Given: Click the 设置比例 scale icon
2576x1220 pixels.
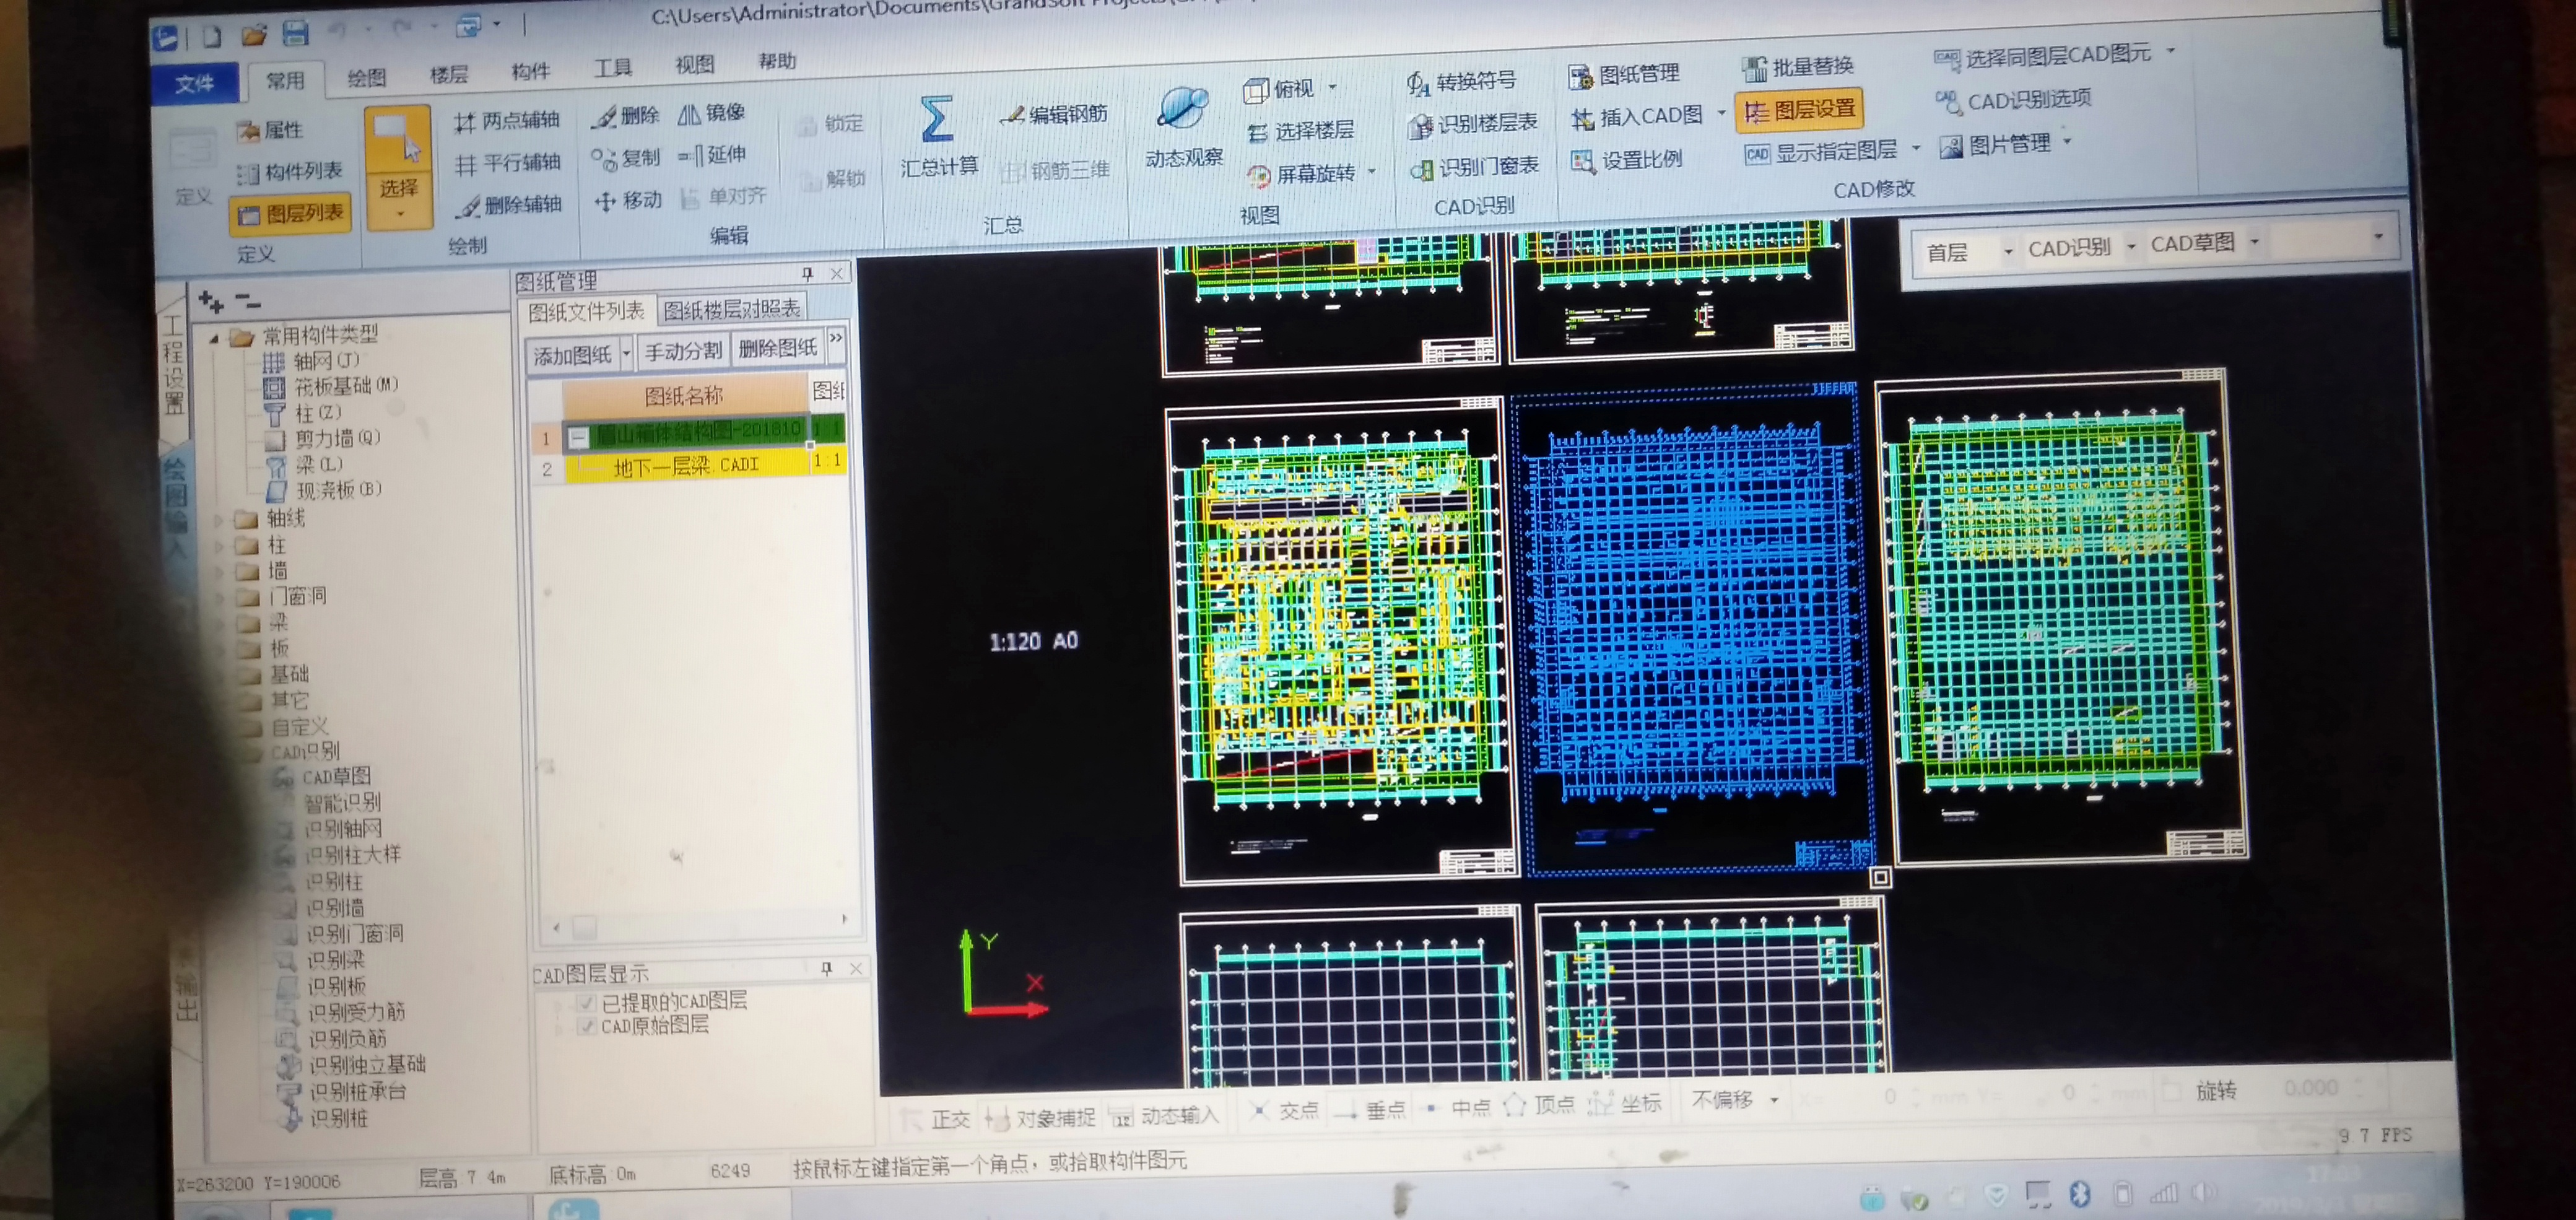Looking at the screenshot, I should pyautogui.click(x=1582, y=161).
